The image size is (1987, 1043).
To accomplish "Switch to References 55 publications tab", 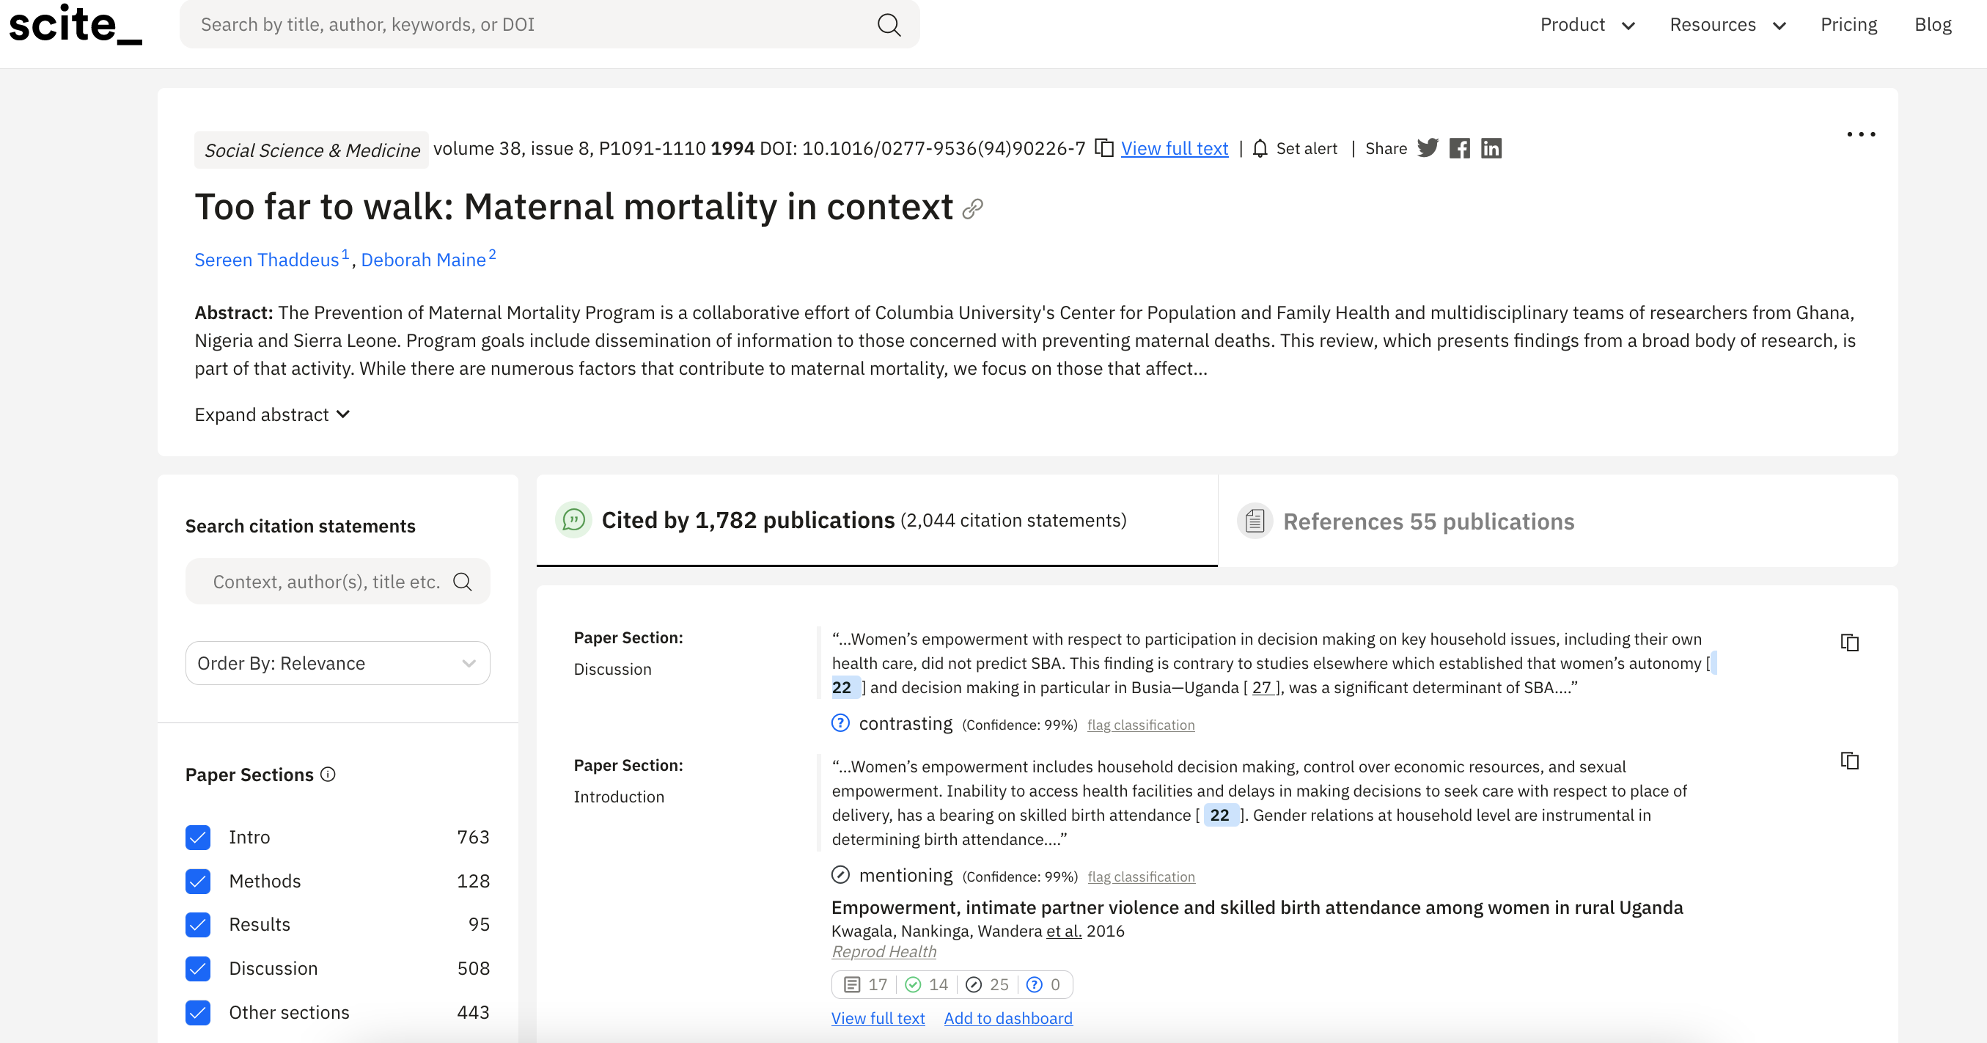I will 1428,521.
